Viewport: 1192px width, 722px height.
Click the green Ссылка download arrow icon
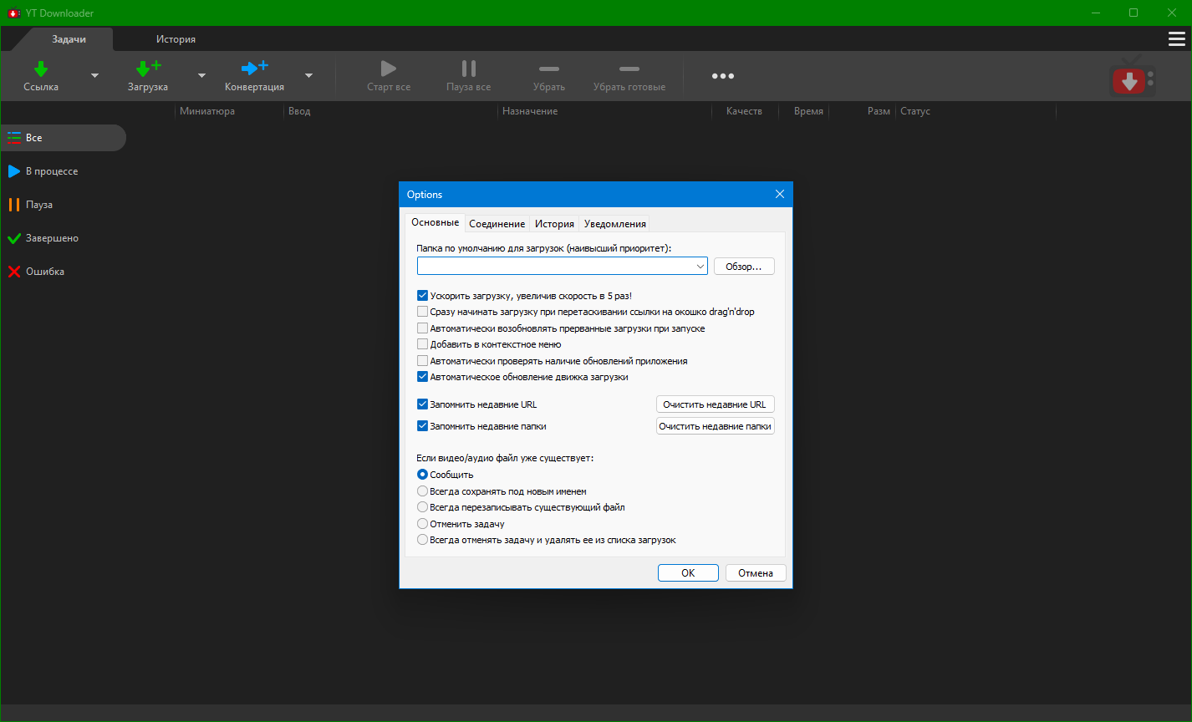click(x=41, y=69)
